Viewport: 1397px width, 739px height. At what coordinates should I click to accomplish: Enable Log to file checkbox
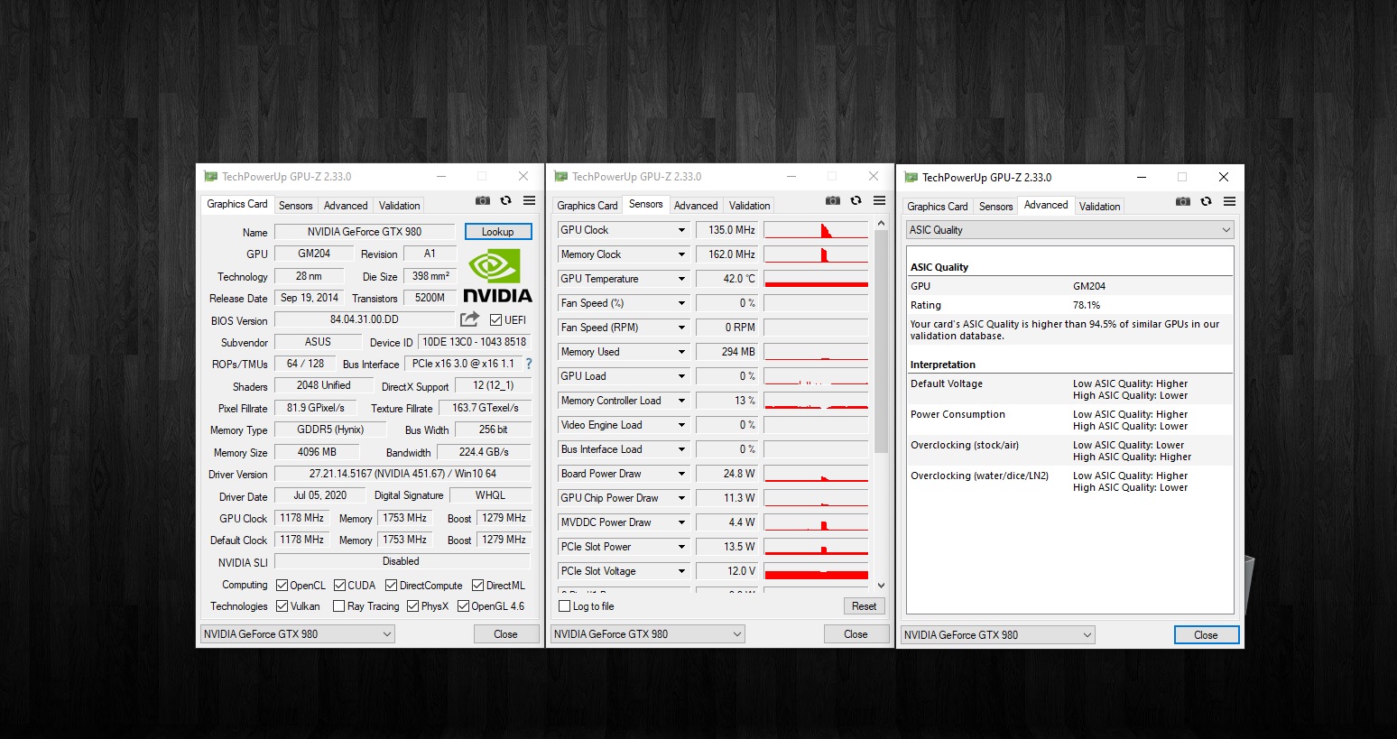pos(565,606)
